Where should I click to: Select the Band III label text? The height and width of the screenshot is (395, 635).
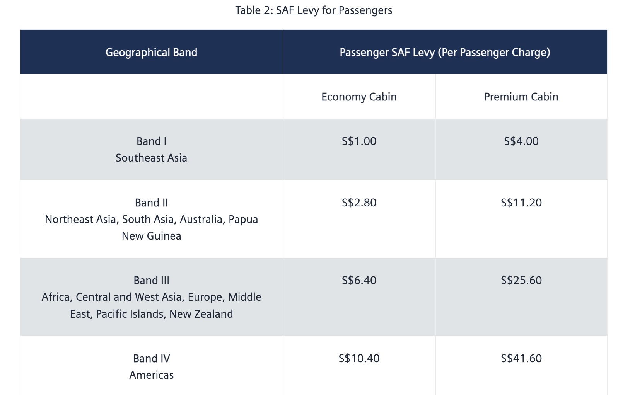[x=152, y=280]
